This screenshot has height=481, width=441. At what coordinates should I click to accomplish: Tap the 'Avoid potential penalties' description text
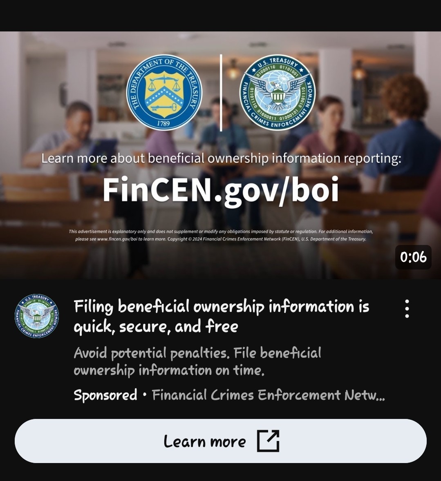197,361
